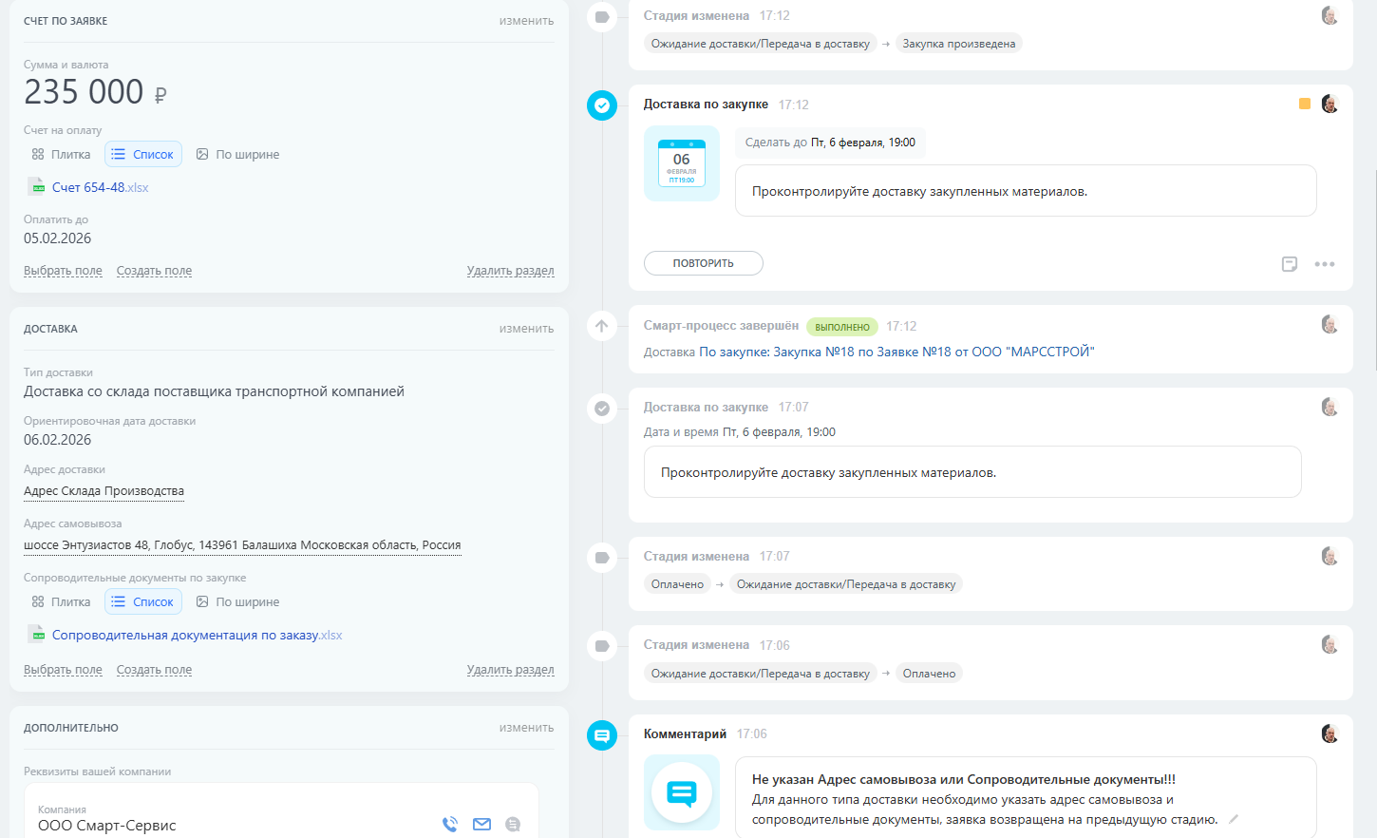1377x838 pixels.
Task: Click the Оплатить до date 05.02.2026
Action: click(57, 238)
